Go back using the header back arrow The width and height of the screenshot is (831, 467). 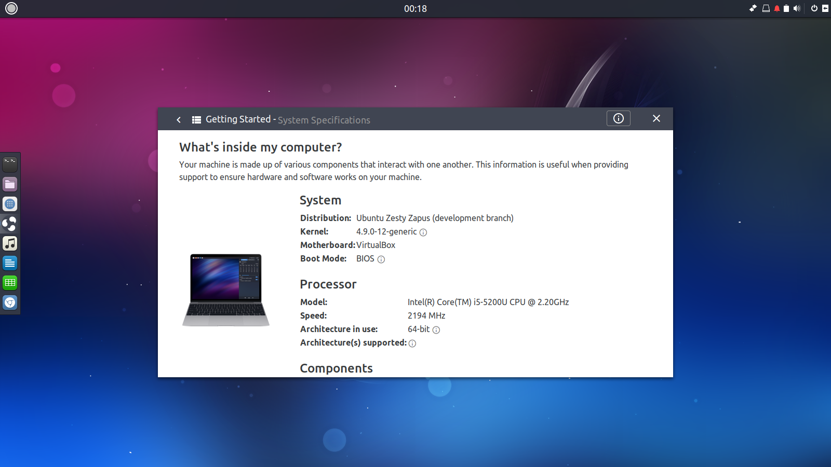point(179,120)
